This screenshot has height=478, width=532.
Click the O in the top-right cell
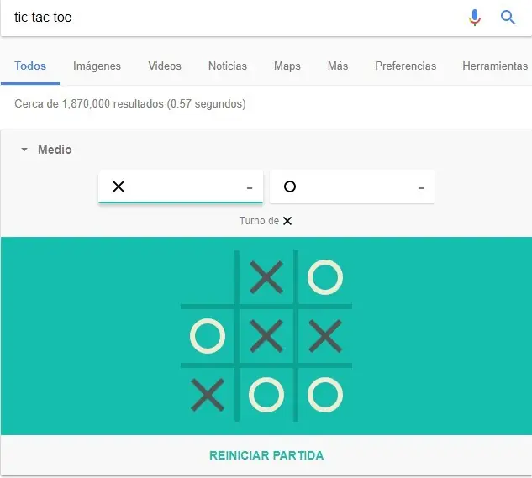(x=325, y=278)
